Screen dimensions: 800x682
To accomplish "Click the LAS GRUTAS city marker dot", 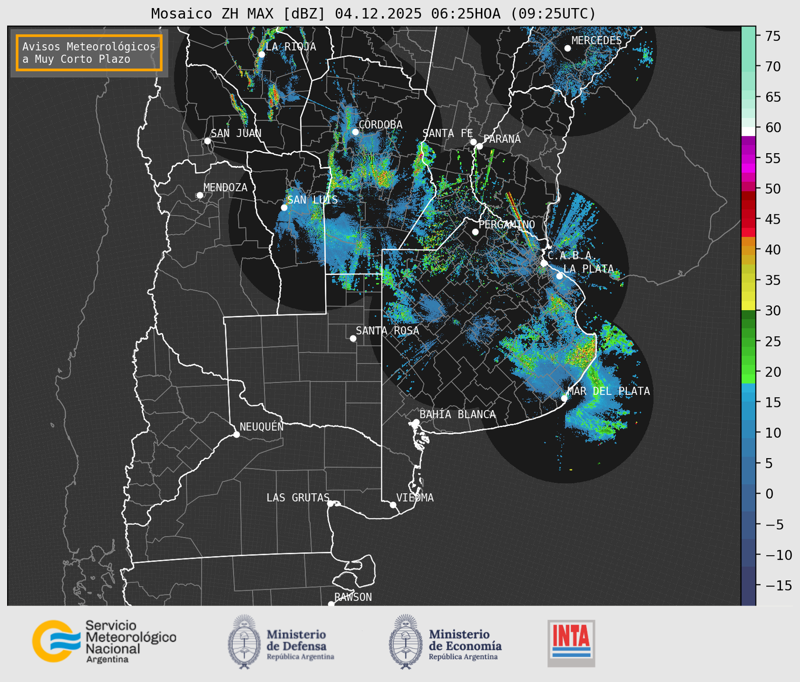I will 331,504.
